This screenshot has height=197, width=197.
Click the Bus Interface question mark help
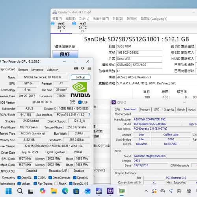click(x=89, y=115)
